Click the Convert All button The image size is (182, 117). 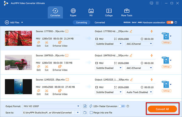(162, 109)
